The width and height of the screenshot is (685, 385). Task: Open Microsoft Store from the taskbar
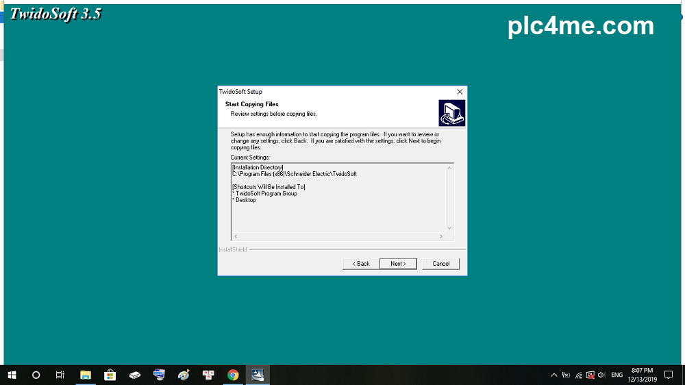point(110,375)
